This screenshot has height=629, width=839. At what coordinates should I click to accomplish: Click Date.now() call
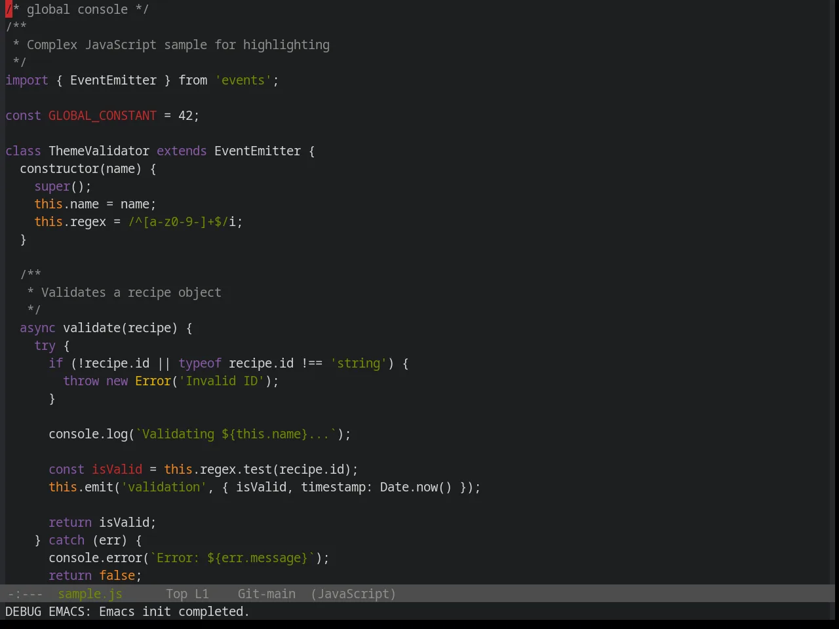pyautogui.click(x=416, y=487)
